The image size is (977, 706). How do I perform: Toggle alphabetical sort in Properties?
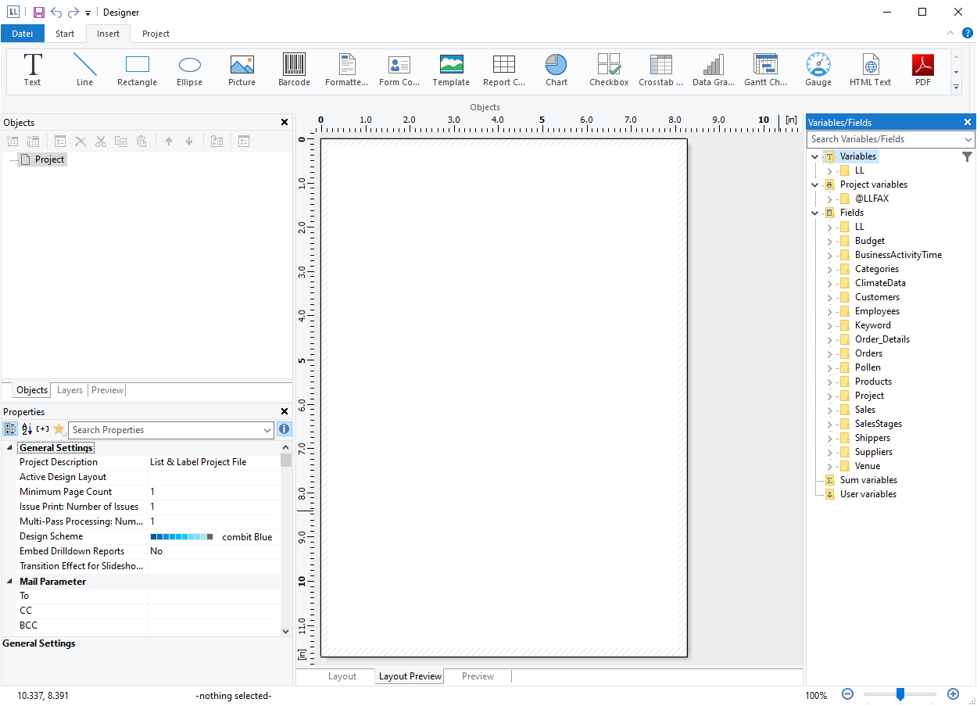27,429
